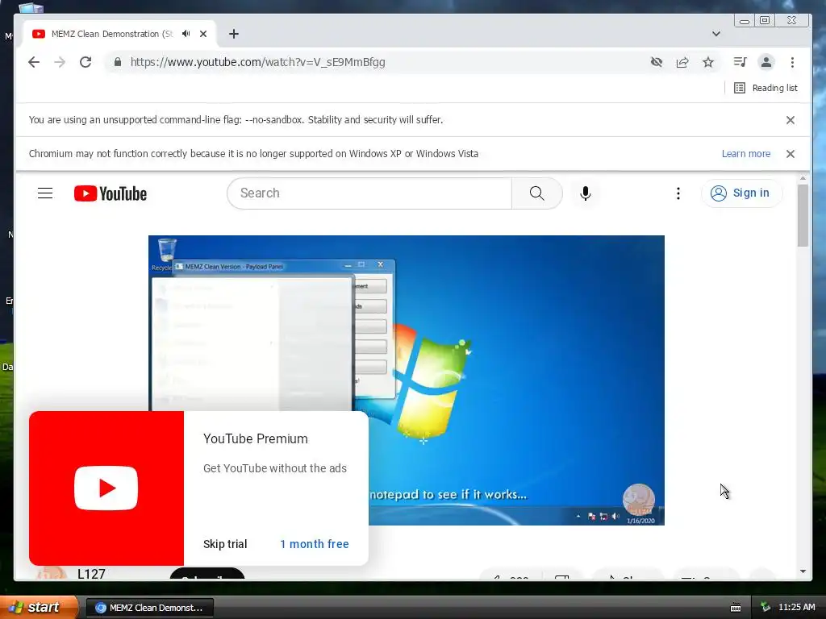Expand the tab search chevron

click(716, 34)
